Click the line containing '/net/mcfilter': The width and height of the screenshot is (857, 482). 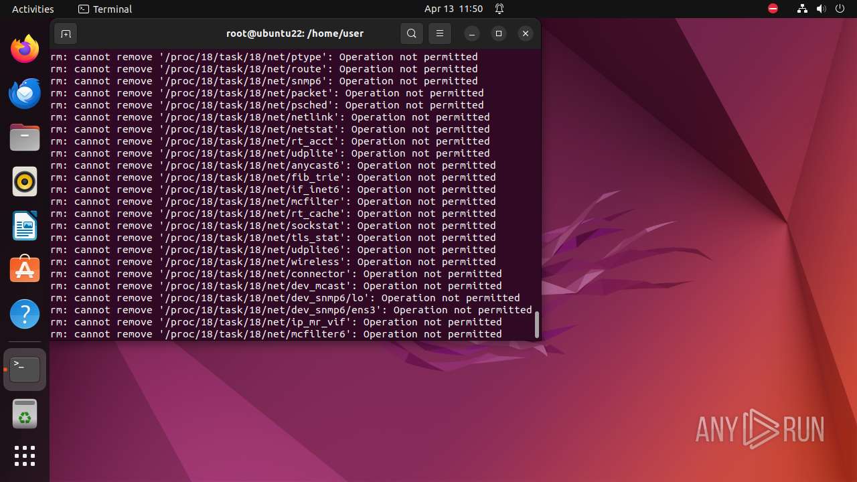point(273,202)
